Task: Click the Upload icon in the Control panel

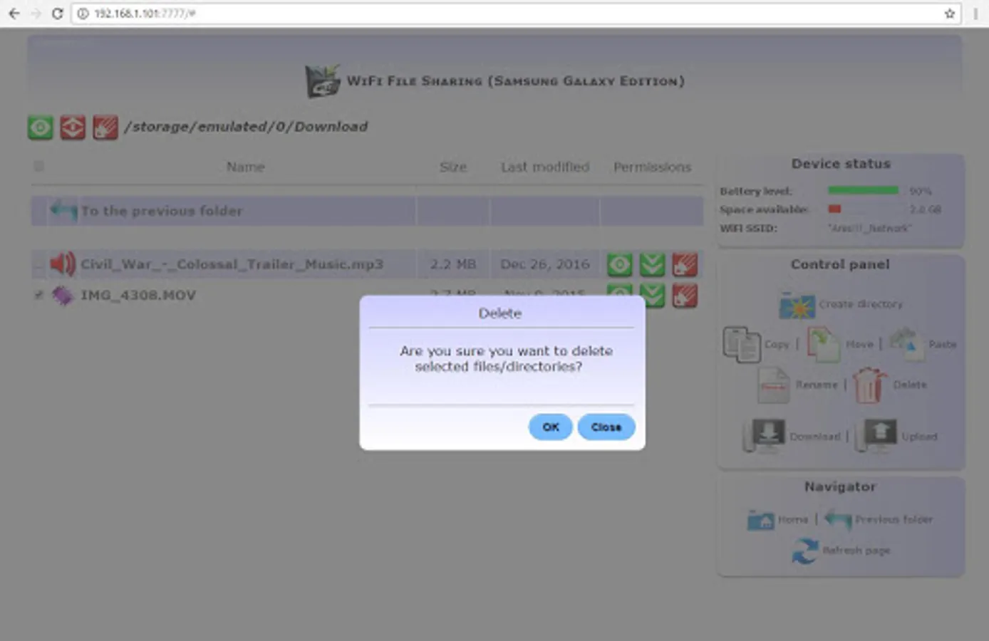Action: (876, 436)
